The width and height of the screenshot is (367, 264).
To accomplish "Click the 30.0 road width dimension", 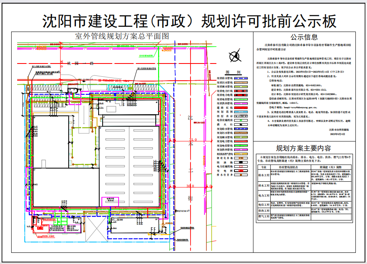I will [x=190, y=186].
